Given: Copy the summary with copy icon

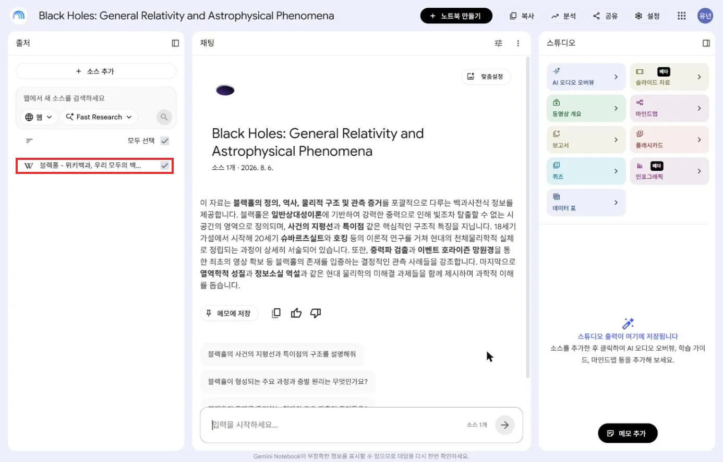Looking at the screenshot, I should tap(276, 313).
